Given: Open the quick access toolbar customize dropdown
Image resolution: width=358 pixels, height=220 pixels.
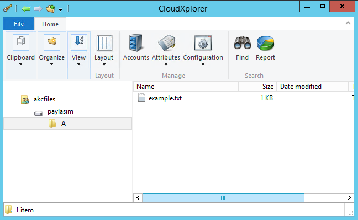Looking at the screenshot, I should pyautogui.click(x=61, y=9).
